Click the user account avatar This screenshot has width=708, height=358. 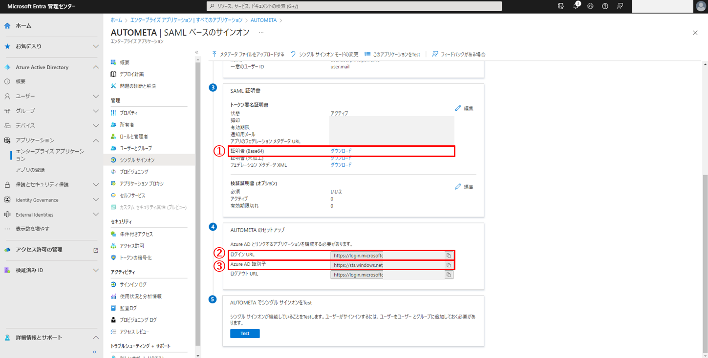tap(700, 6)
